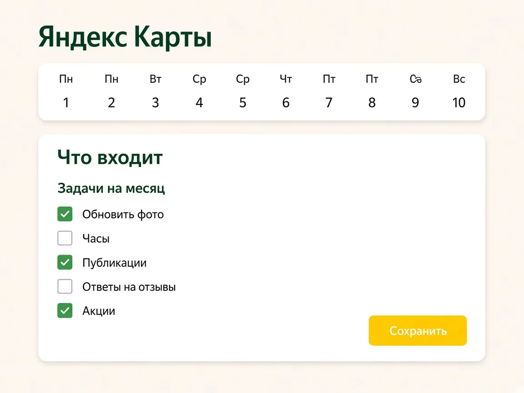Tick the Ответы на отзывы checkbox
Image resolution: width=524 pixels, height=393 pixels.
click(65, 287)
